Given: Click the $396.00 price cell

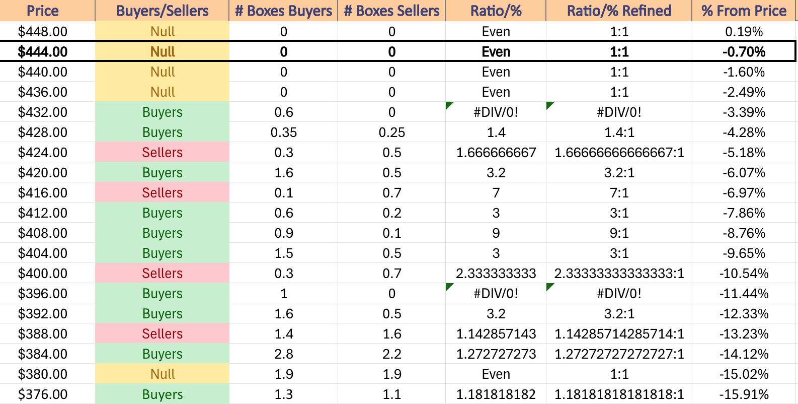Looking at the screenshot, I should (47, 293).
